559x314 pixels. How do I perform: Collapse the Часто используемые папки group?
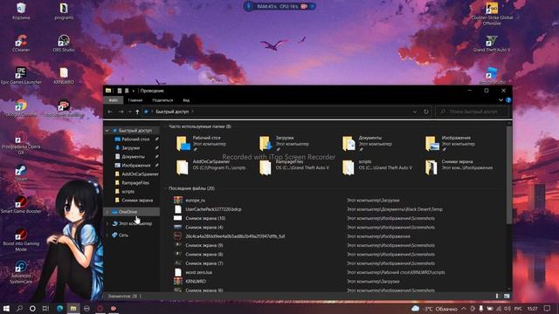[165, 126]
